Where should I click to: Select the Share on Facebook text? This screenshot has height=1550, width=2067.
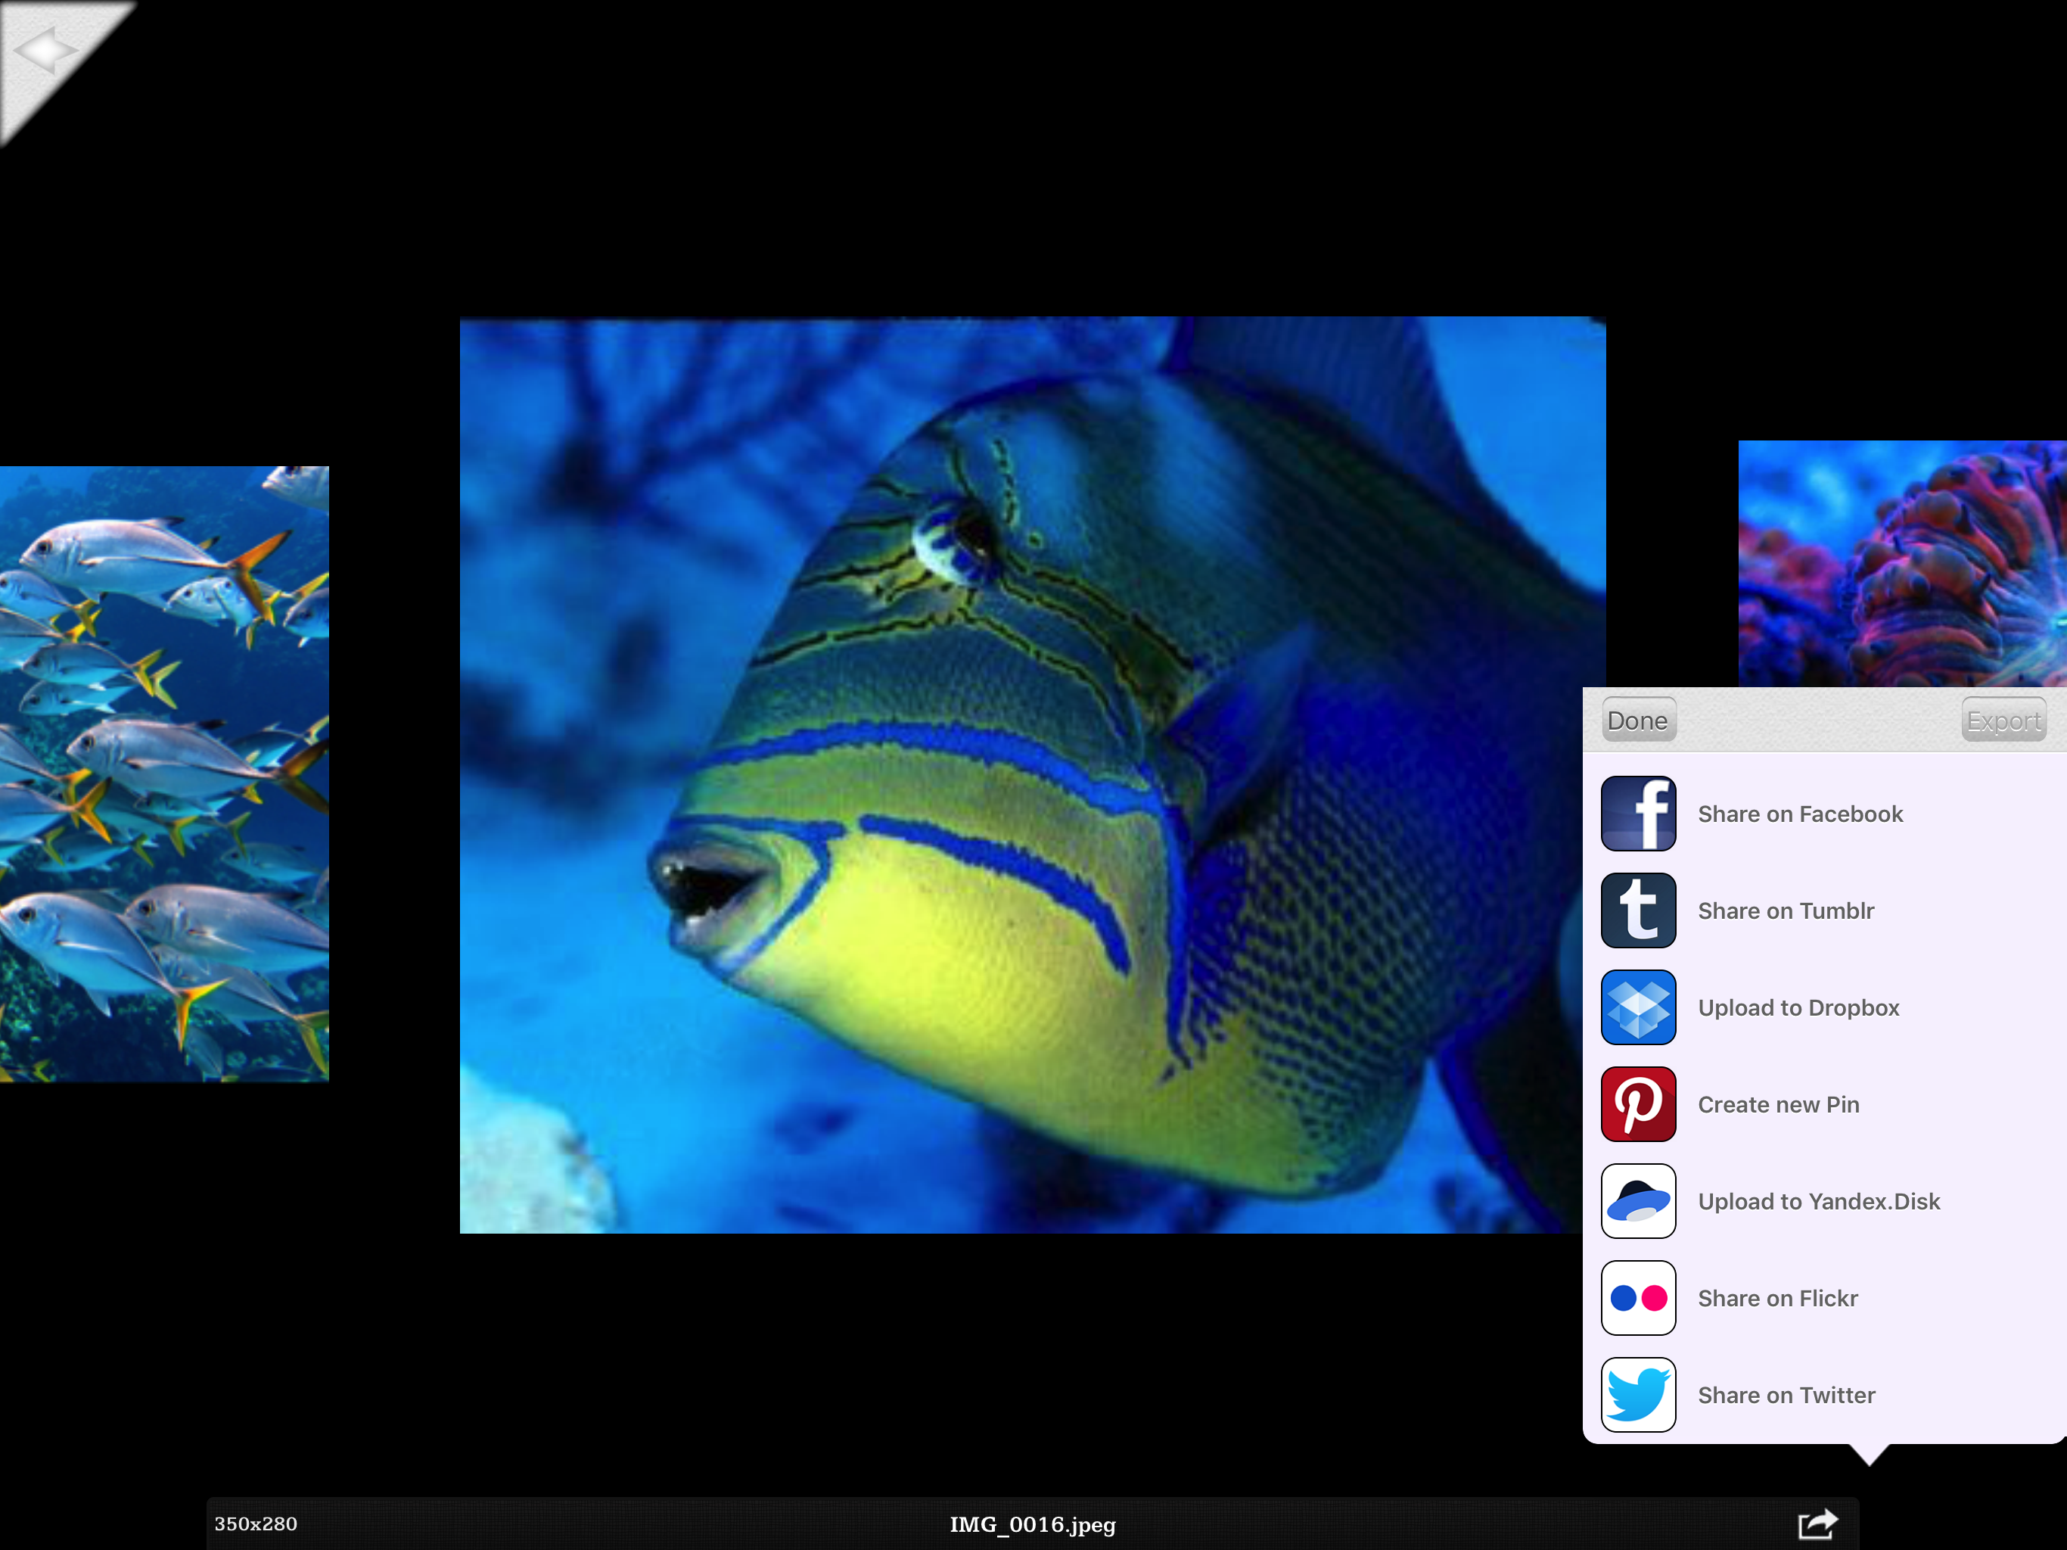(x=1800, y=814)
